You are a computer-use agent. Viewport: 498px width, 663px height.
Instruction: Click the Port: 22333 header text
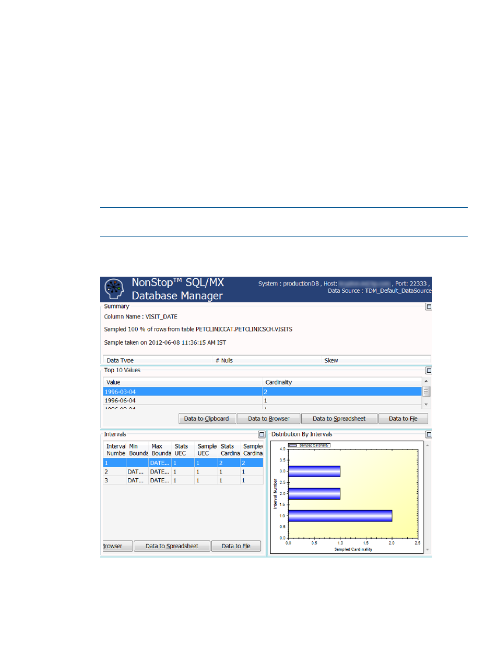pos(411,283)
